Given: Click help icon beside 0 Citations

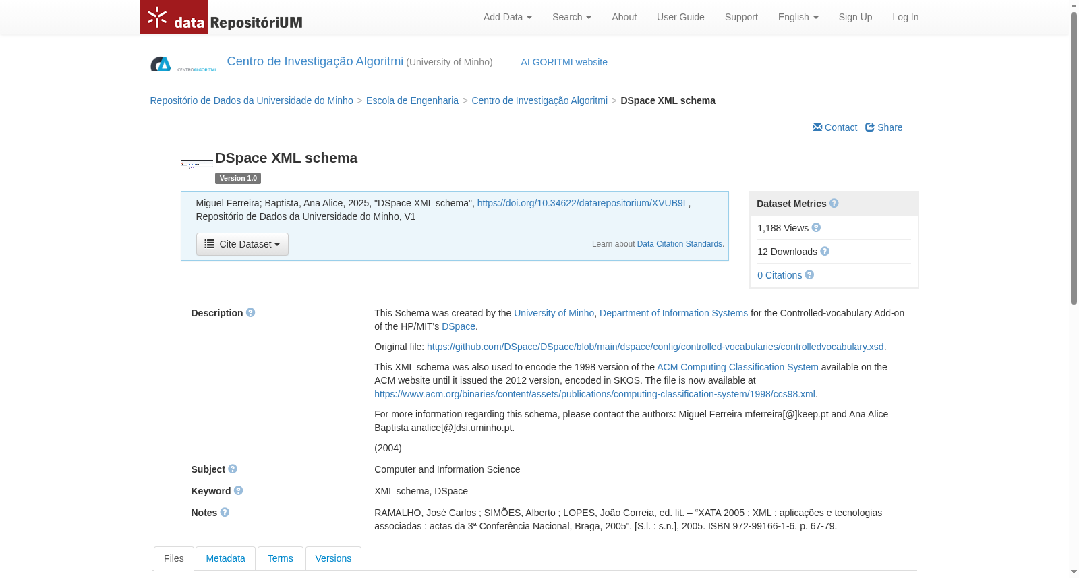Looking at the screenshot, I should (809, 274).
